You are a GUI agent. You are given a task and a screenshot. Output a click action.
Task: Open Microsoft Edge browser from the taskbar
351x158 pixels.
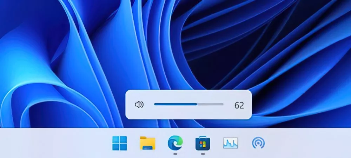point(175,143)
